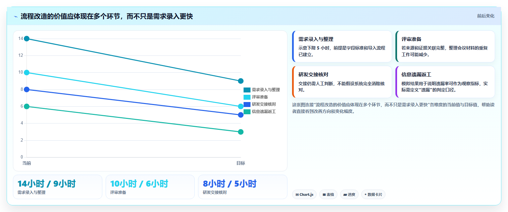Click the 信息遗漏返工 data point at 当前 (6)
The height and width of the screenshot is (212, 508).
point(27,106)
